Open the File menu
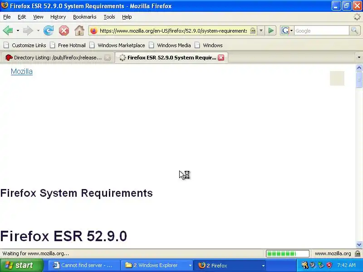 pos(7,17)
